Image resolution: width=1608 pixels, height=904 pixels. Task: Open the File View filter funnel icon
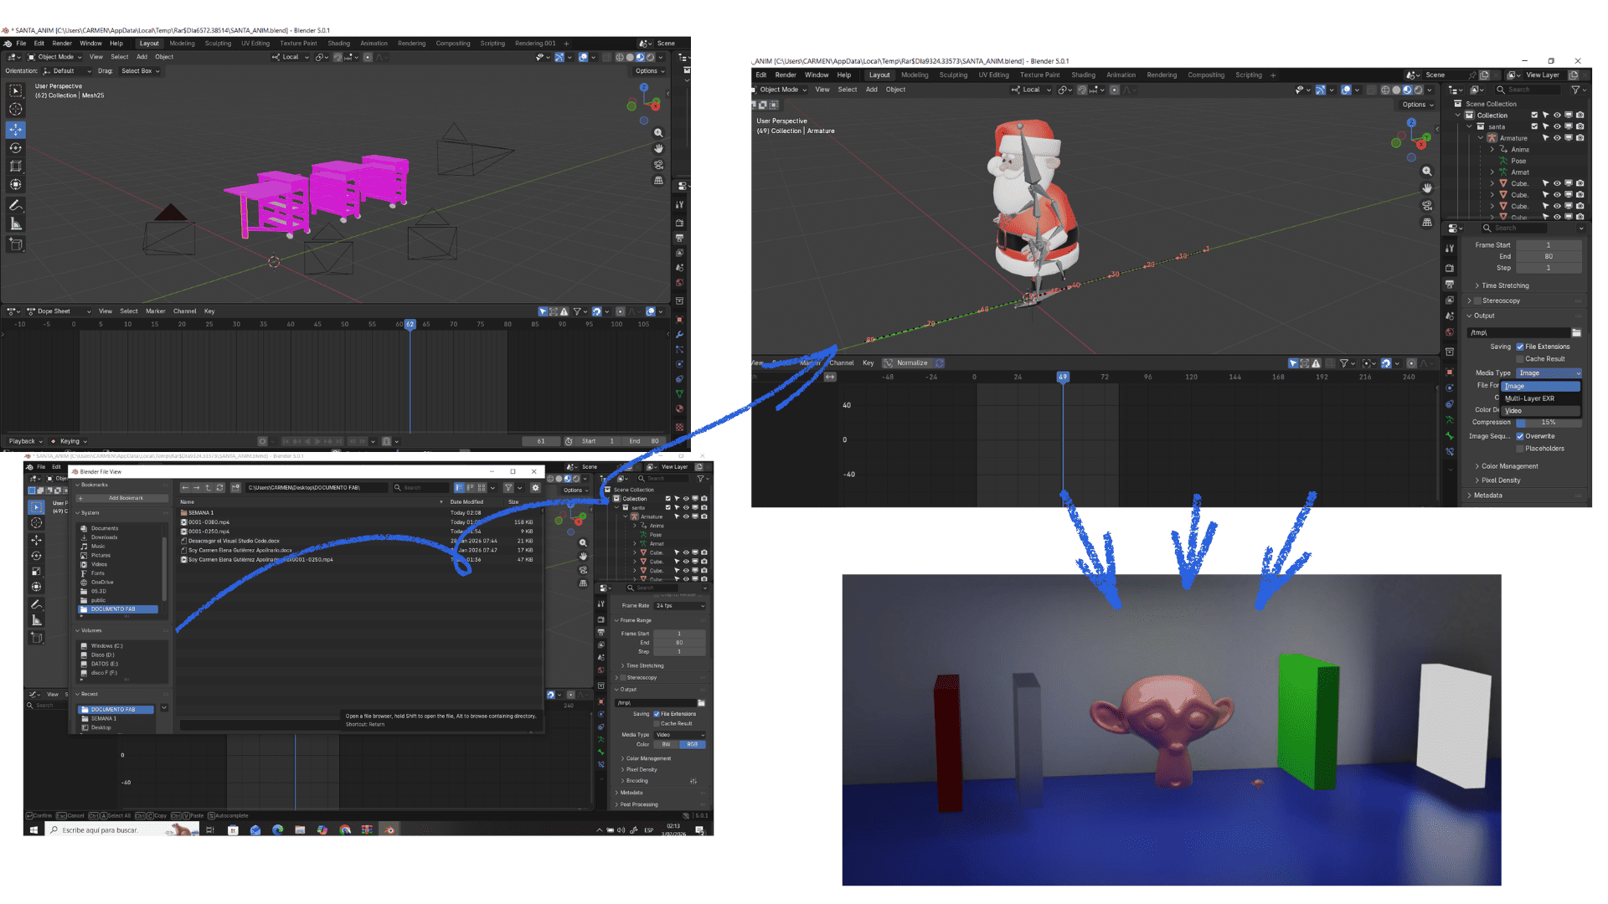[x=508, y=487]
